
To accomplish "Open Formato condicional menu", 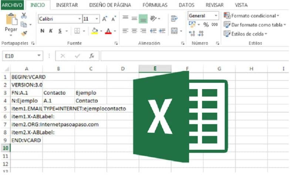I will [251, 16].
